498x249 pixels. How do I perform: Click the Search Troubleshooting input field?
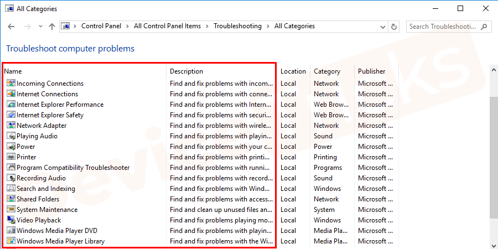[x=443, y=27]
